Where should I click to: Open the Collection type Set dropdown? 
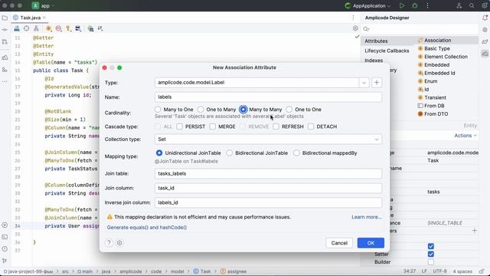click(x=268, y=140)
